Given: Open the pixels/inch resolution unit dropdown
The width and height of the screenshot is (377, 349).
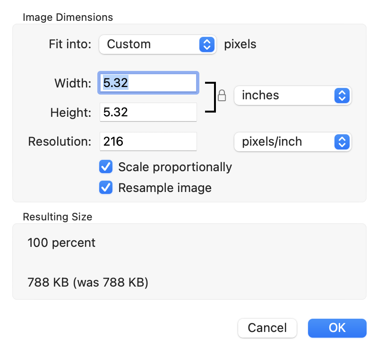Looking at the screenshot, I should (x=292, y=141).
